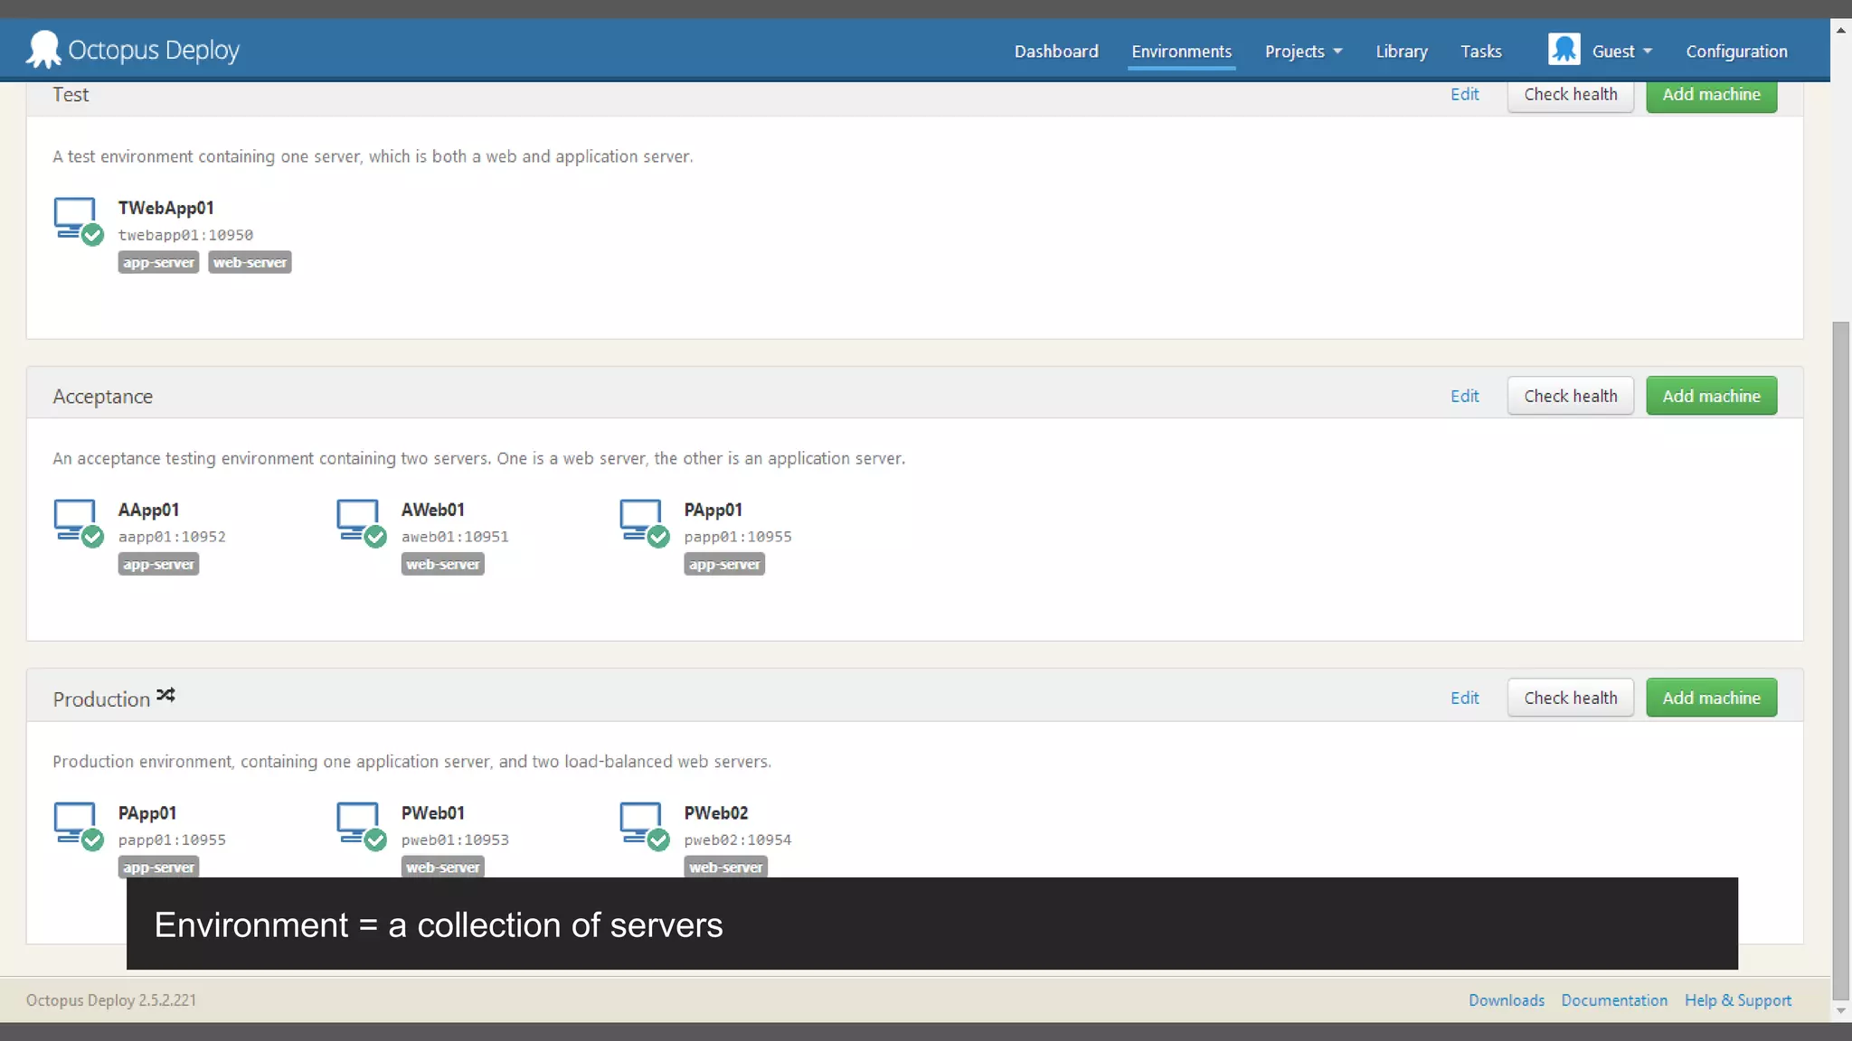Image resolution: width=1852 pixels, height=1041 pixels.
Task: Click the web-server tag under TWebApp01
Action: pos(250,262)
